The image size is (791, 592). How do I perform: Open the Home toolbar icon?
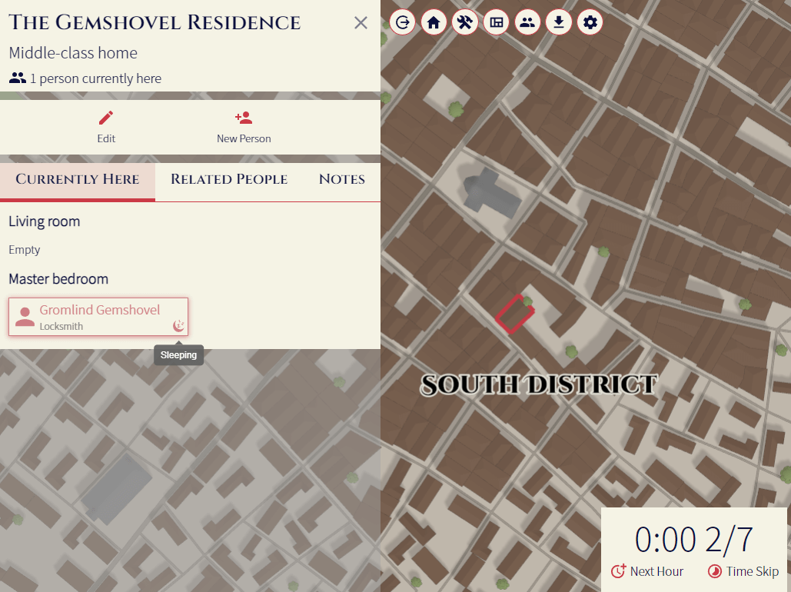click(x=434, y=22)
